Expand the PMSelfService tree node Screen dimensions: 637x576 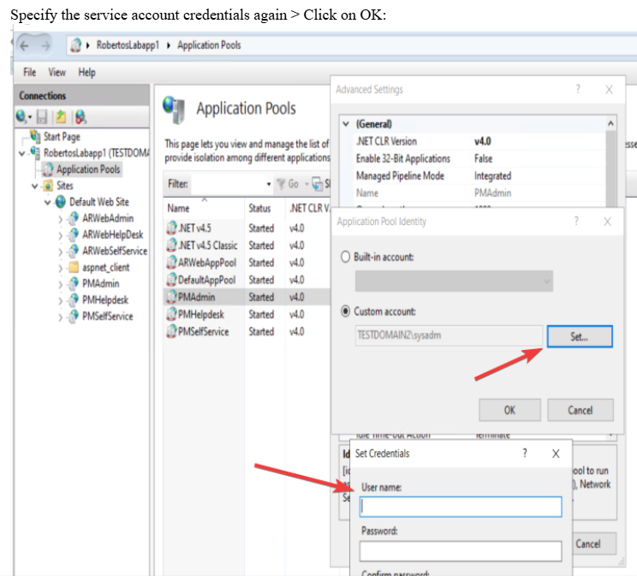(60, 317)
